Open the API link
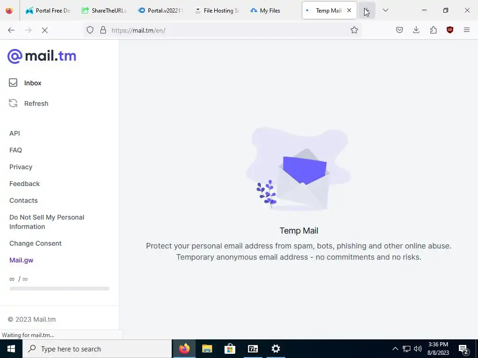Viewport: 478px width, 358px height. pyautogui.click(x=14, y=133)
